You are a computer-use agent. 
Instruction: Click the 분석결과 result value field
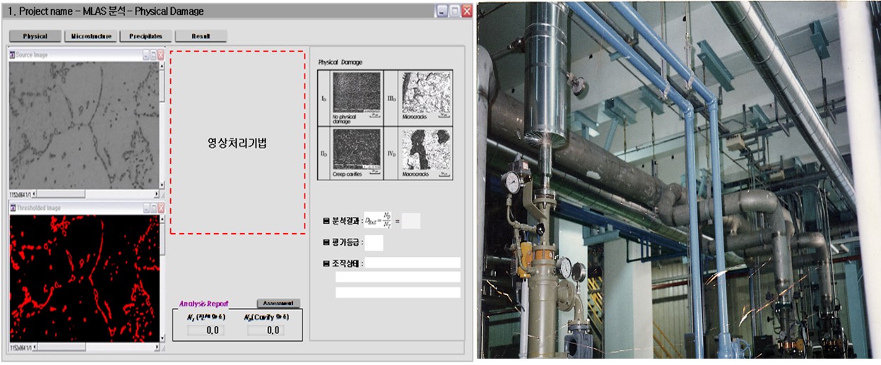tap(410, 221)
